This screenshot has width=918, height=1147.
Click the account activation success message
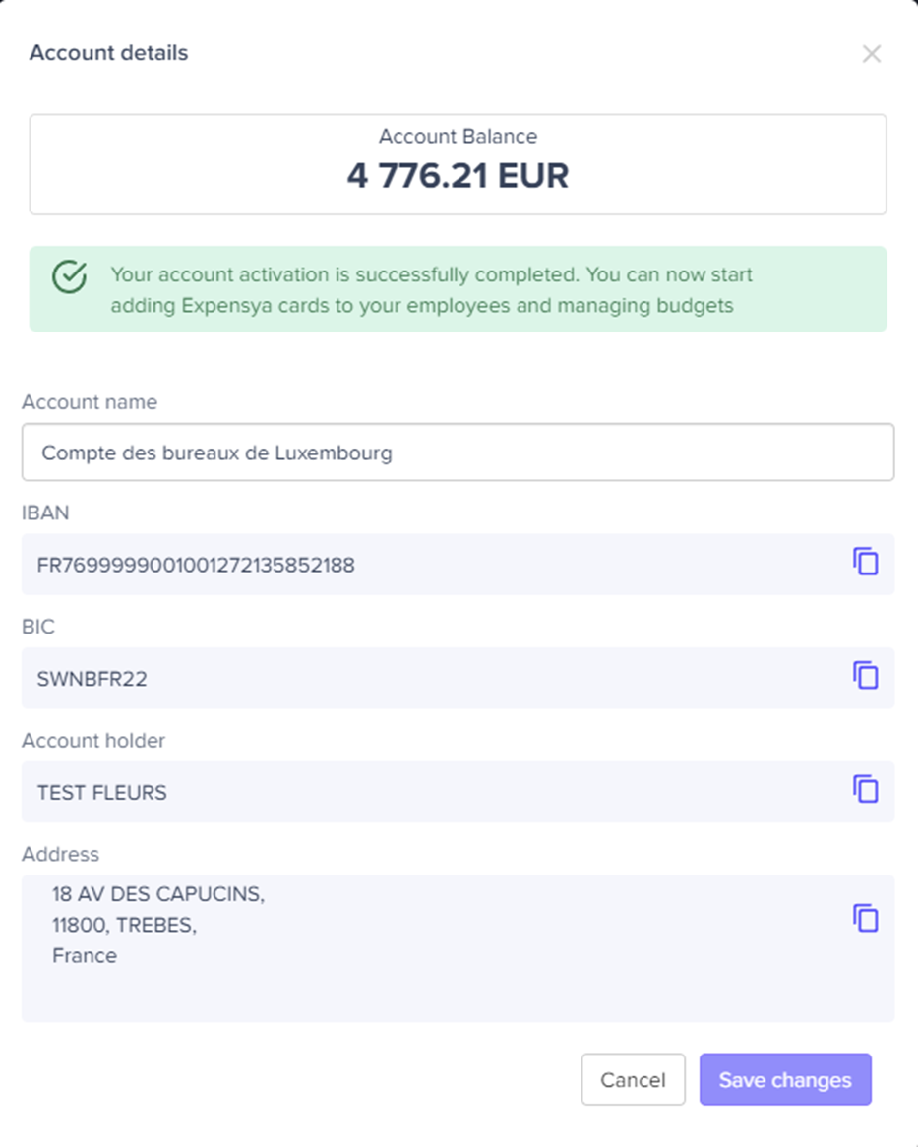431,290
